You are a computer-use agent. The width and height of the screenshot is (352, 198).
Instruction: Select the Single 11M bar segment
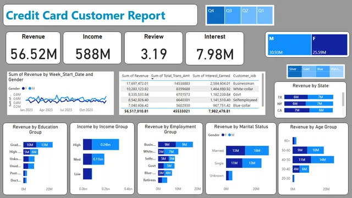[x=234, y=163]
